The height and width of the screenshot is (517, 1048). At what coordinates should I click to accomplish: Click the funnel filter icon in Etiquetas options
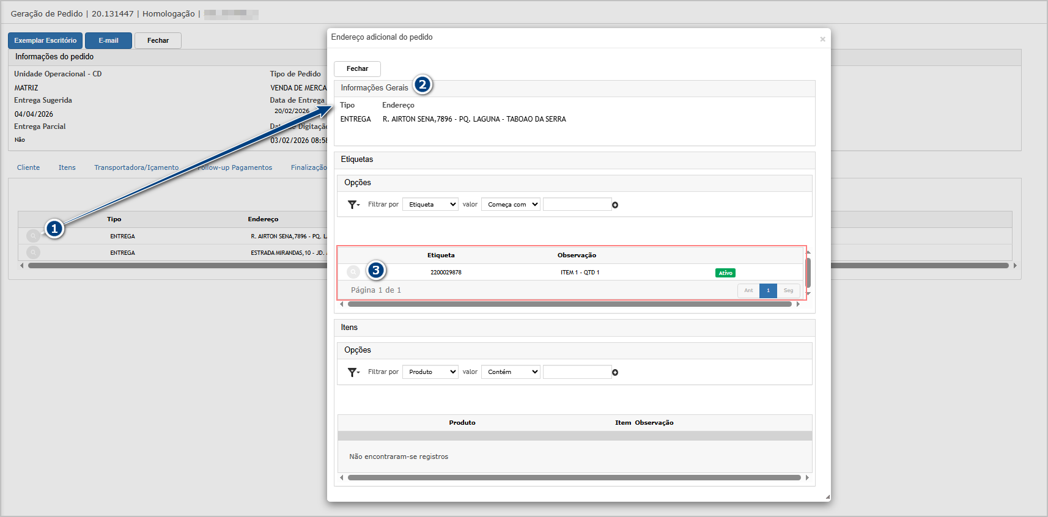353,205
